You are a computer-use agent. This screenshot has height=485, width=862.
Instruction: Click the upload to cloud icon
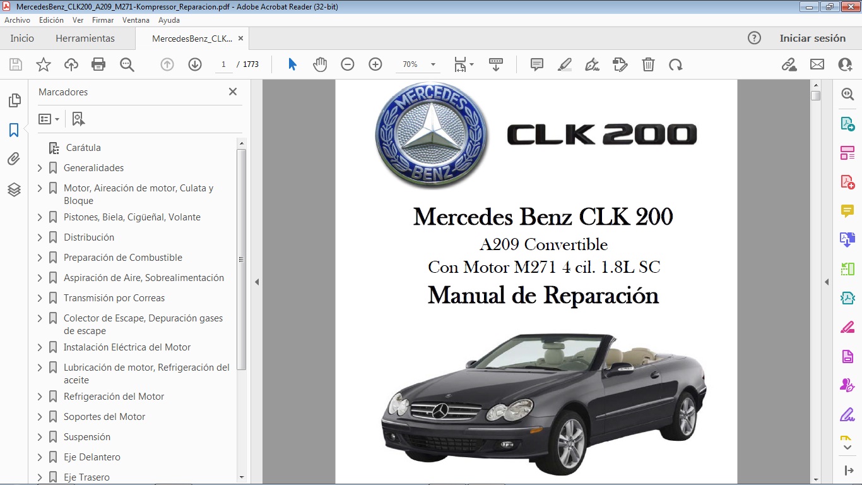tap(71, 64)
